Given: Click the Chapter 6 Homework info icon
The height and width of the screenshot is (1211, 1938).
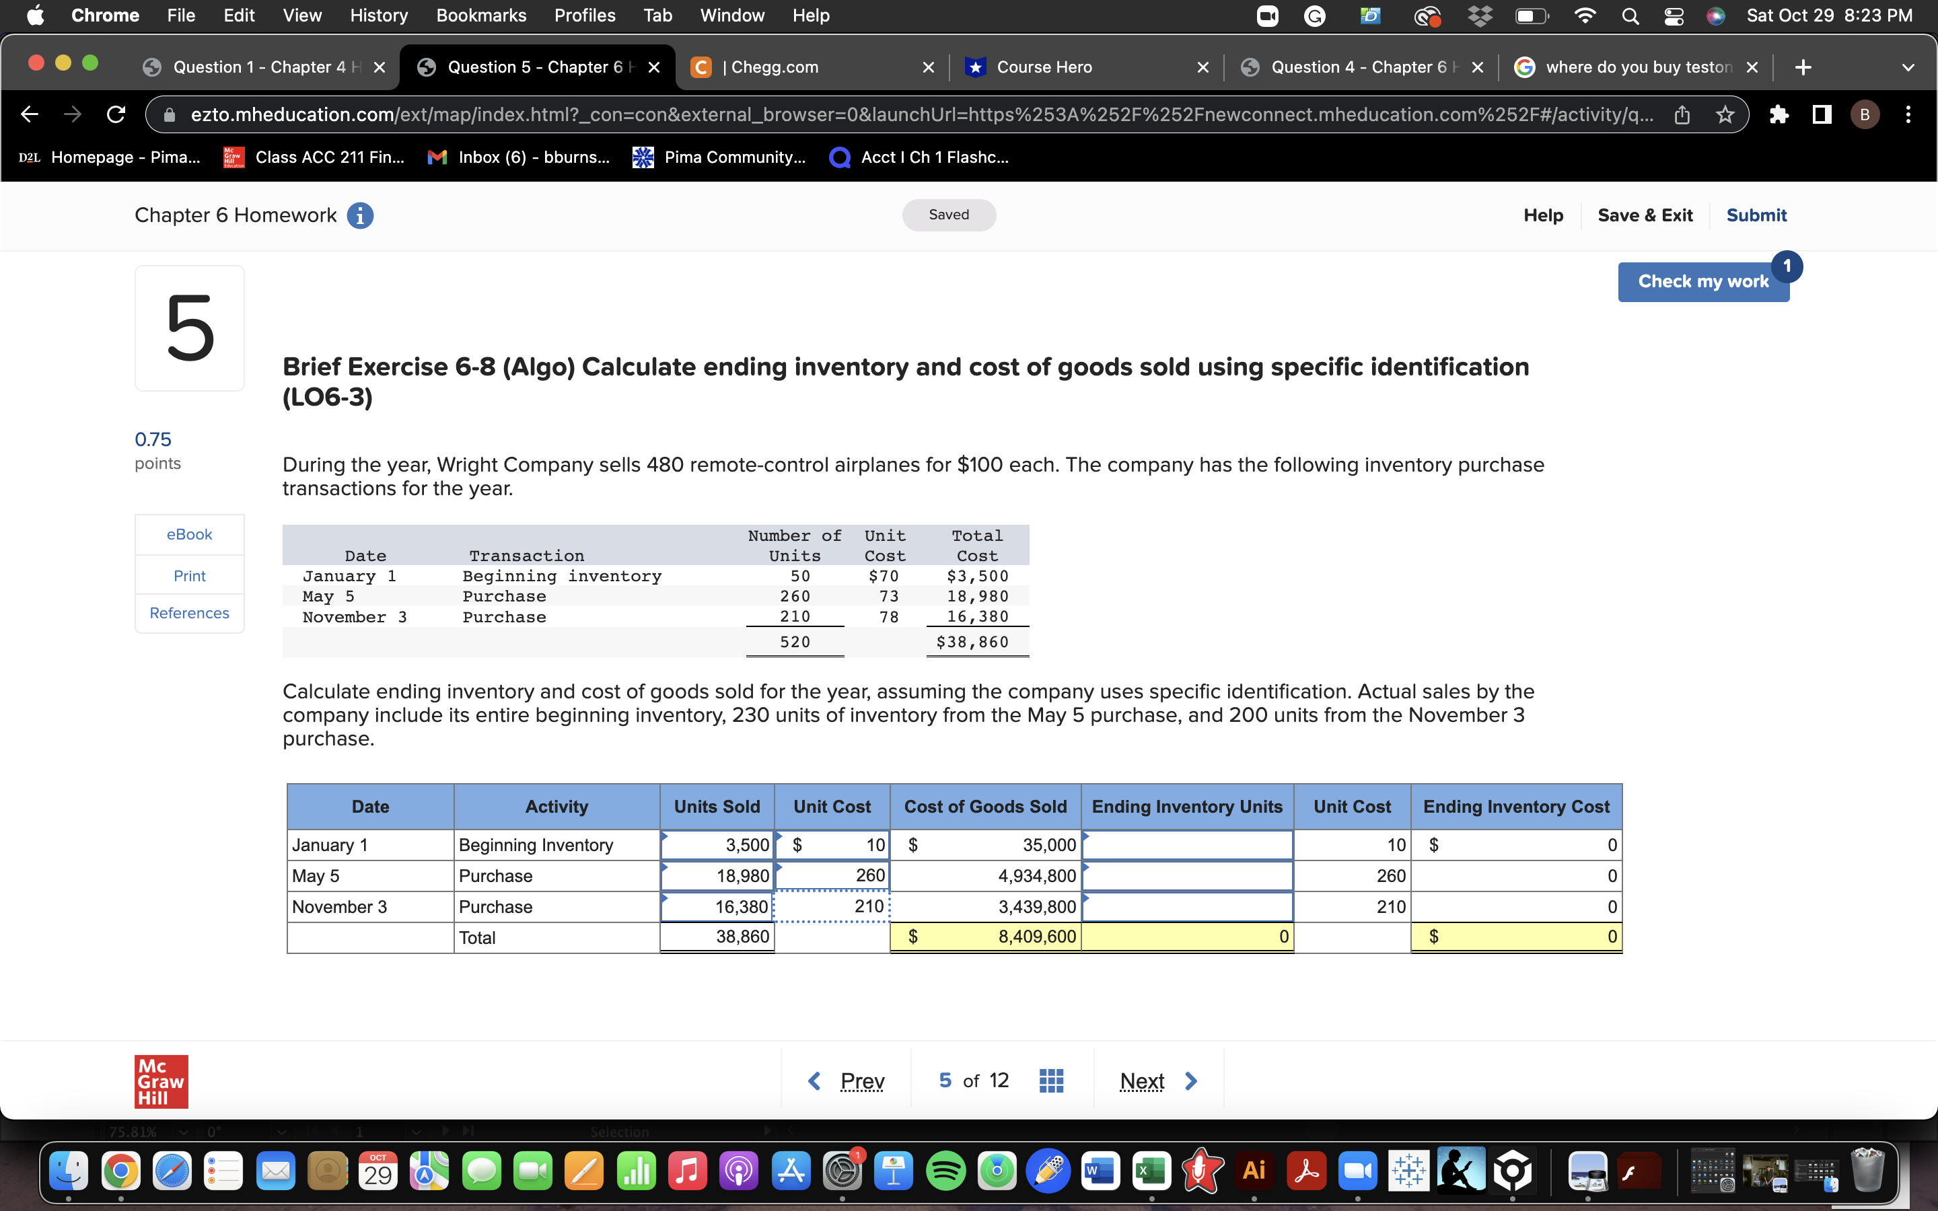Looking at the screenshot, I should (361, 215).
